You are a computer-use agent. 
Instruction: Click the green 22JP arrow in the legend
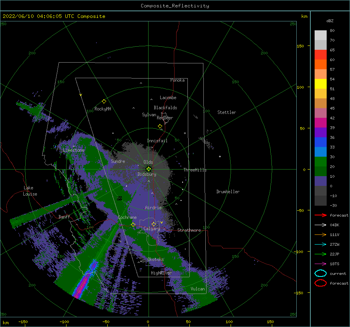(x=320, y=254)
